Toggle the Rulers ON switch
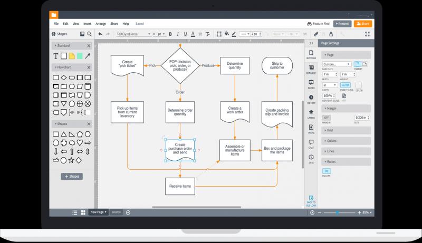The width and height of the screenshot is (422, 243). (327, 171)
